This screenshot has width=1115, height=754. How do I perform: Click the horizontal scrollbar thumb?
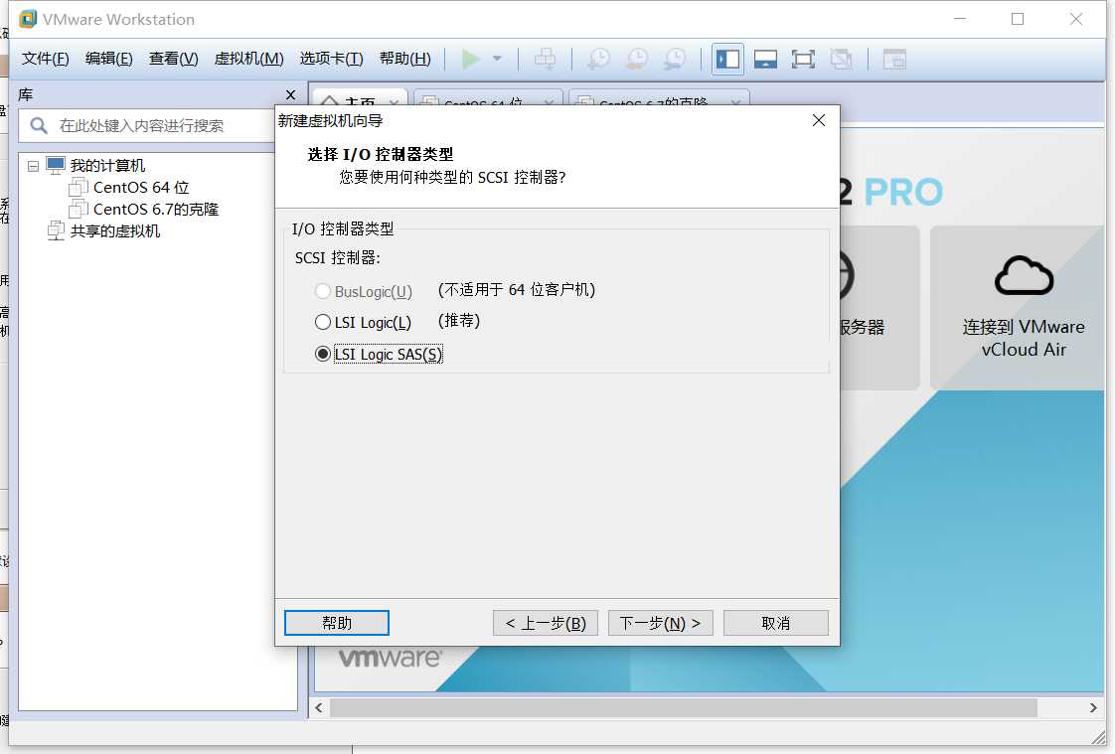tap(684, 708)
